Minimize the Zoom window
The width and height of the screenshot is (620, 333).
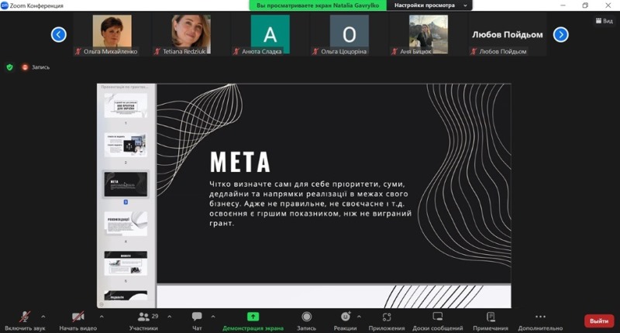[x=563, y=5]
